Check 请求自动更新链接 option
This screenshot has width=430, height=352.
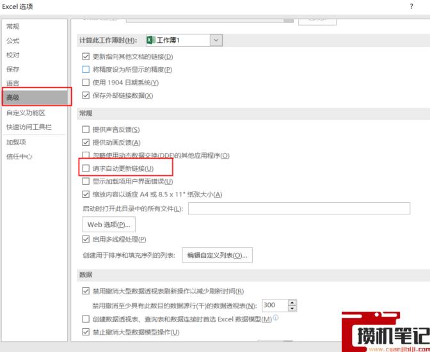[86, 168]
